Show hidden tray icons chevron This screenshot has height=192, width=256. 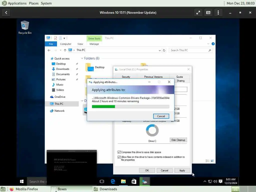pos(205,181)
